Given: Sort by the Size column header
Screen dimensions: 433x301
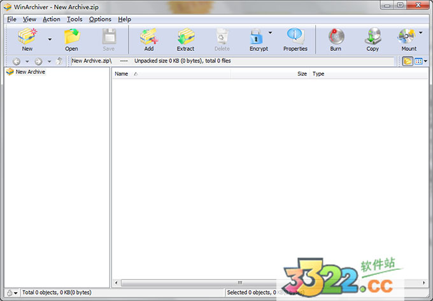Looking at the screenshot, I should tap(270, 74).
